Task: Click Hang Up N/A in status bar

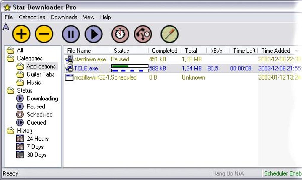Action: (x=228, y=174)
